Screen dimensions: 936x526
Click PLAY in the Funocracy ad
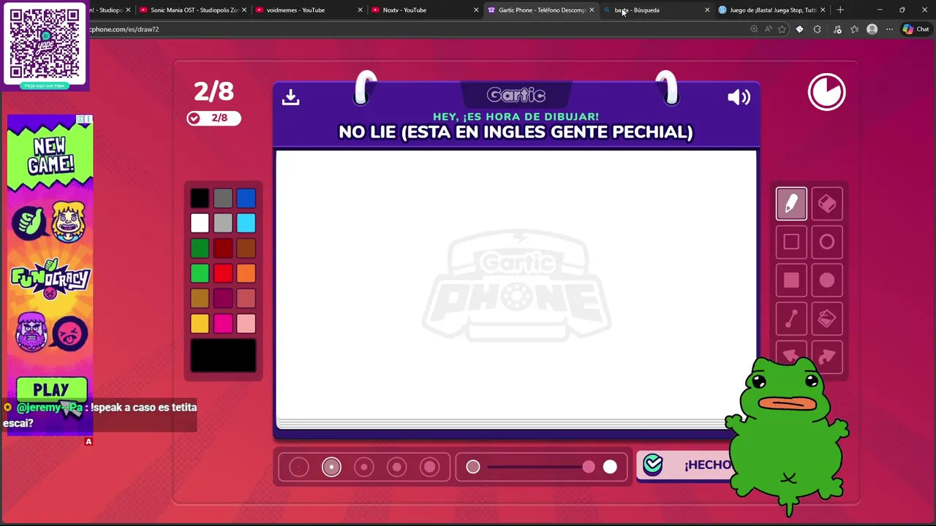tap(51, 389)
